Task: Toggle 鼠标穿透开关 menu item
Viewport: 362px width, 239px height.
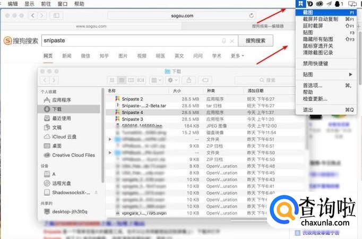Action: [326, 46]
